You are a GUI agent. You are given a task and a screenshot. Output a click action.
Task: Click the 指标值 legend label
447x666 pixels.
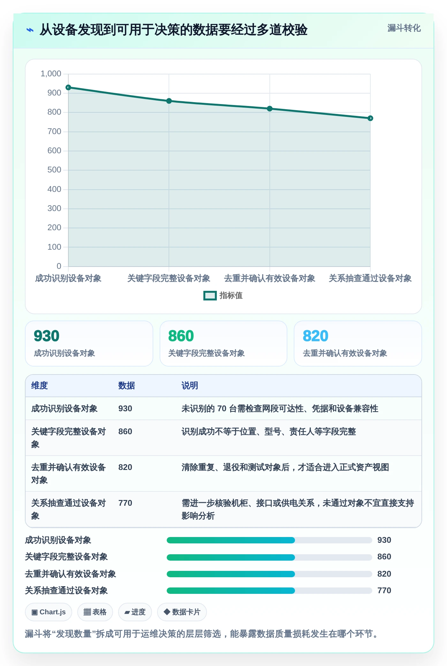point(231,296)
